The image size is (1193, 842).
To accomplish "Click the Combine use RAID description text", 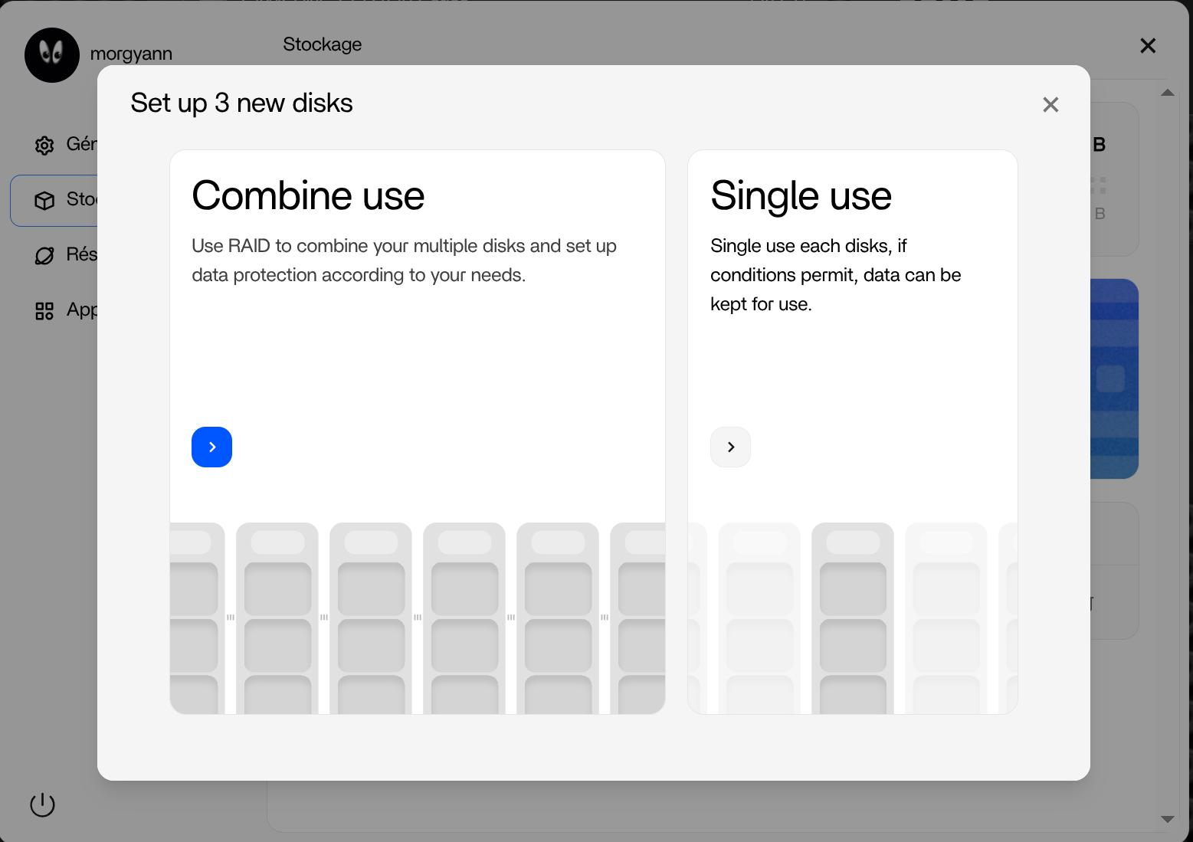I will pos(404,260).
